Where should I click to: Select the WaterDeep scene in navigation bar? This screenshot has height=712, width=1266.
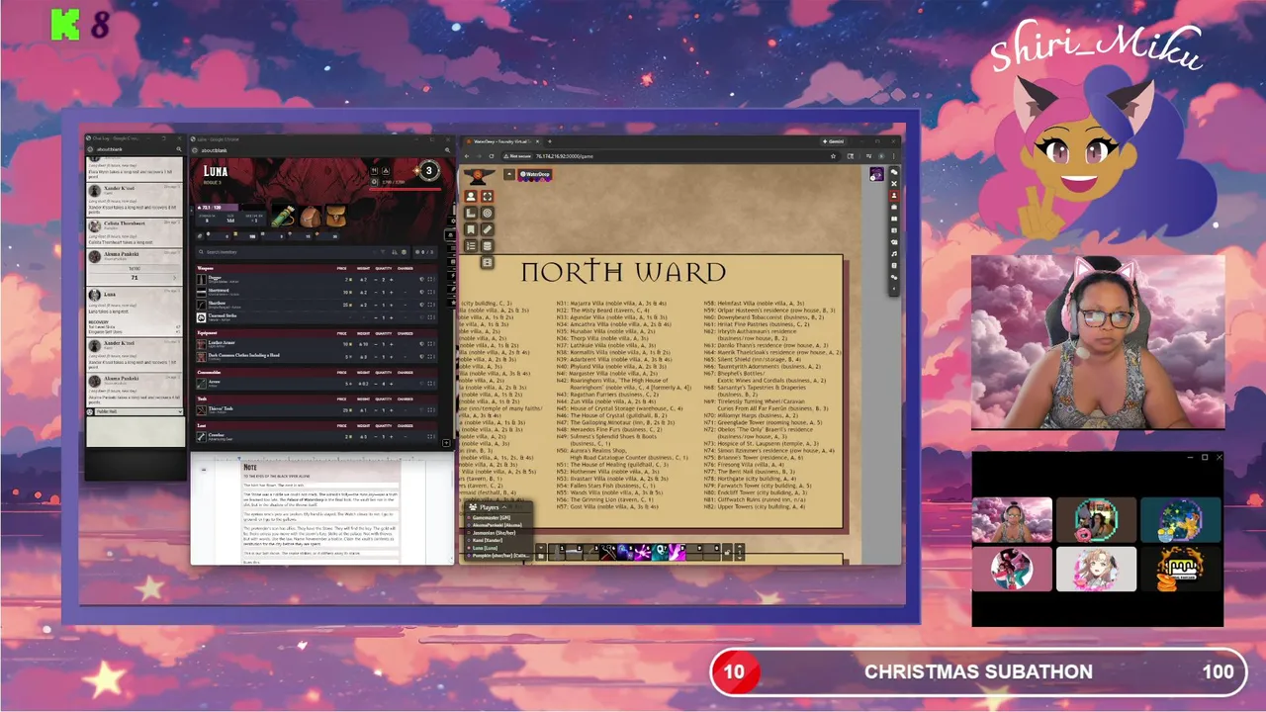pyautogui.click(x=535, y=174)
